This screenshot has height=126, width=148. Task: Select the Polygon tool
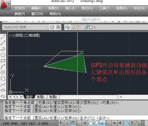click(x=3, y=55)
